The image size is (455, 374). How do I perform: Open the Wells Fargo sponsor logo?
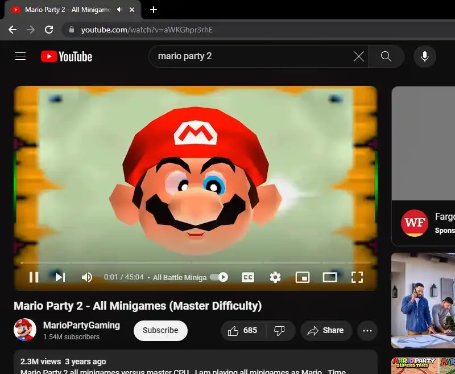click(415, 223)
